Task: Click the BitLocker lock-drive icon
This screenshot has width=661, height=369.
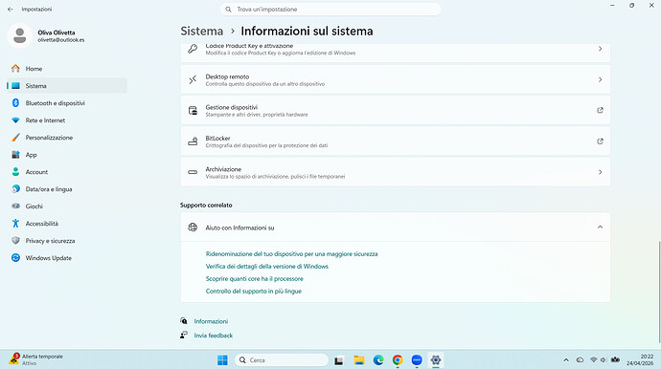Action: click(x=193, y=141)
